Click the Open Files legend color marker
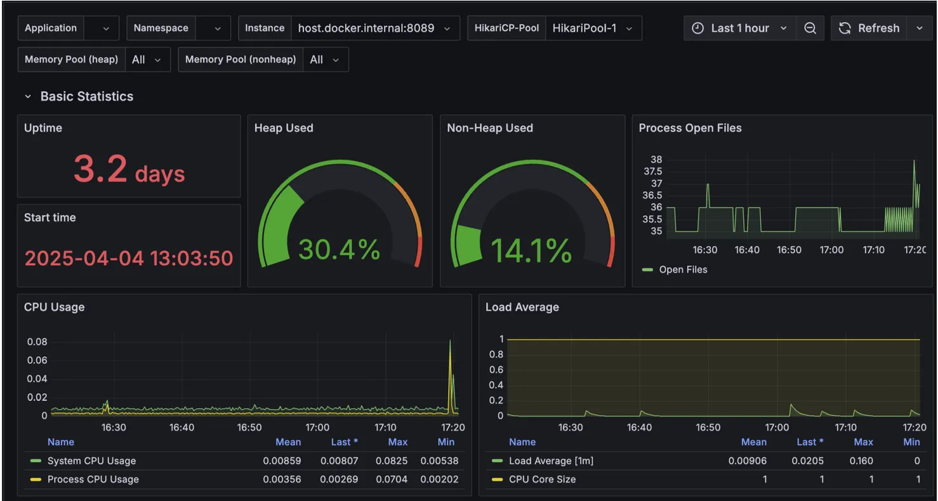Image resolution: width=938 pixels, height=501 pixels. [x=647, y=269]
